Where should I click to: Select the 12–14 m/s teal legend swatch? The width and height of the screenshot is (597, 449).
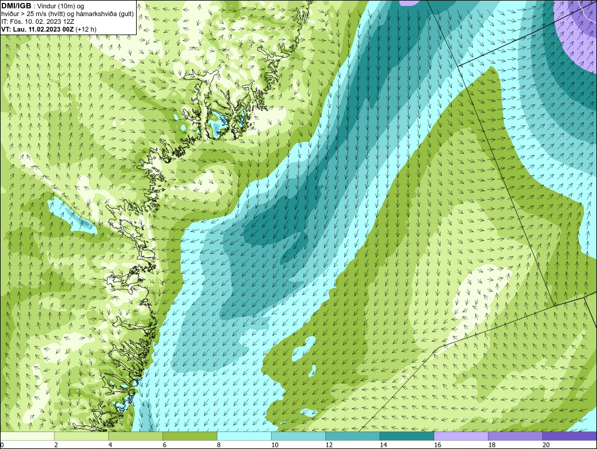(x=353, y=436)
